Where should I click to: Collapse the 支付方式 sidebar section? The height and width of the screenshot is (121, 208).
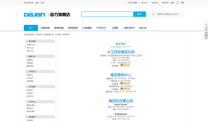27,72
